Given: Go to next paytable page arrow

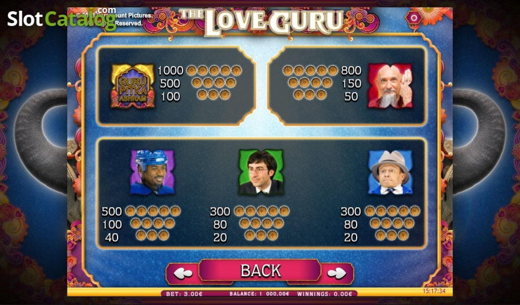Looking at the screenshot, I should 337,273.
